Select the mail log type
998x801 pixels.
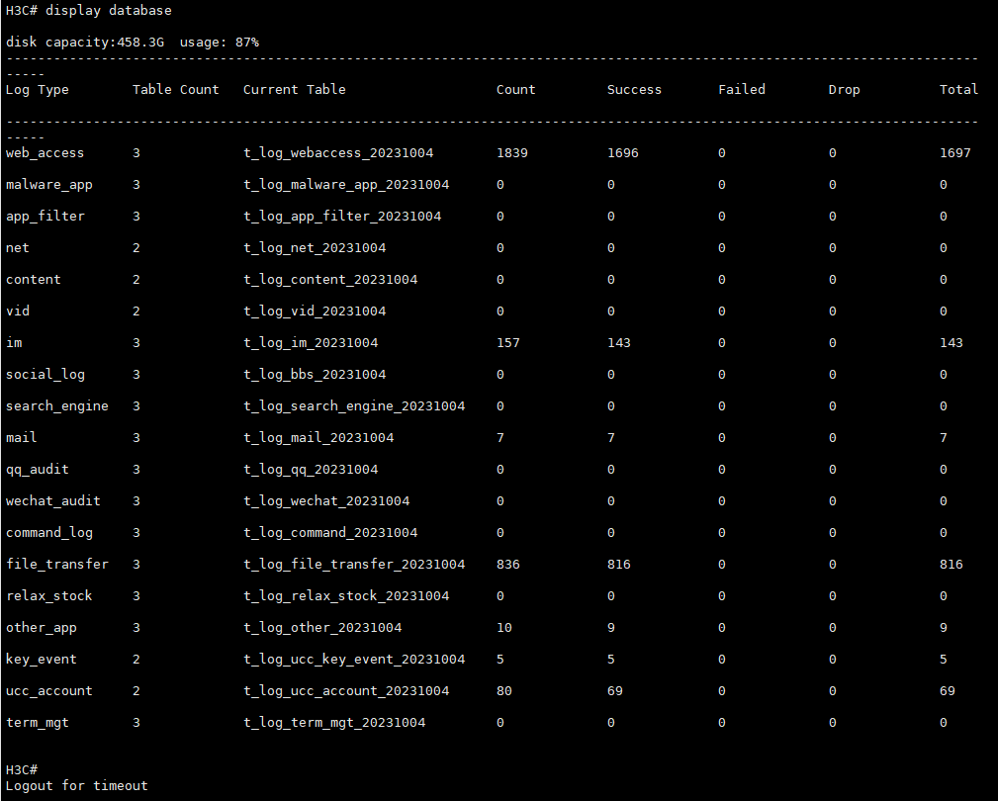click(21, 438)
